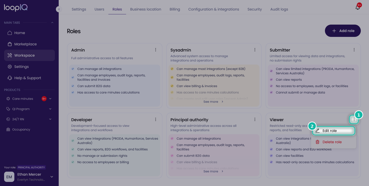The image size is (369, 186).
Task: Click the QI Program icon
Action: point(8,109)
